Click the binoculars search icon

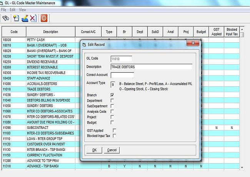(x=6, y=18)
